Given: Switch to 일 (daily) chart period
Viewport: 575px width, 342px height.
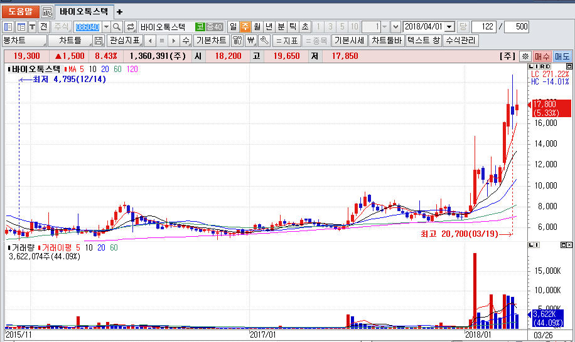Looking at the screenshot, I should point(233,27).
